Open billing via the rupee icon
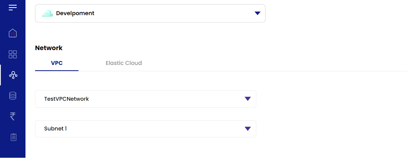Viewport: 408px width, 158px height. click(x=13, y=116)
